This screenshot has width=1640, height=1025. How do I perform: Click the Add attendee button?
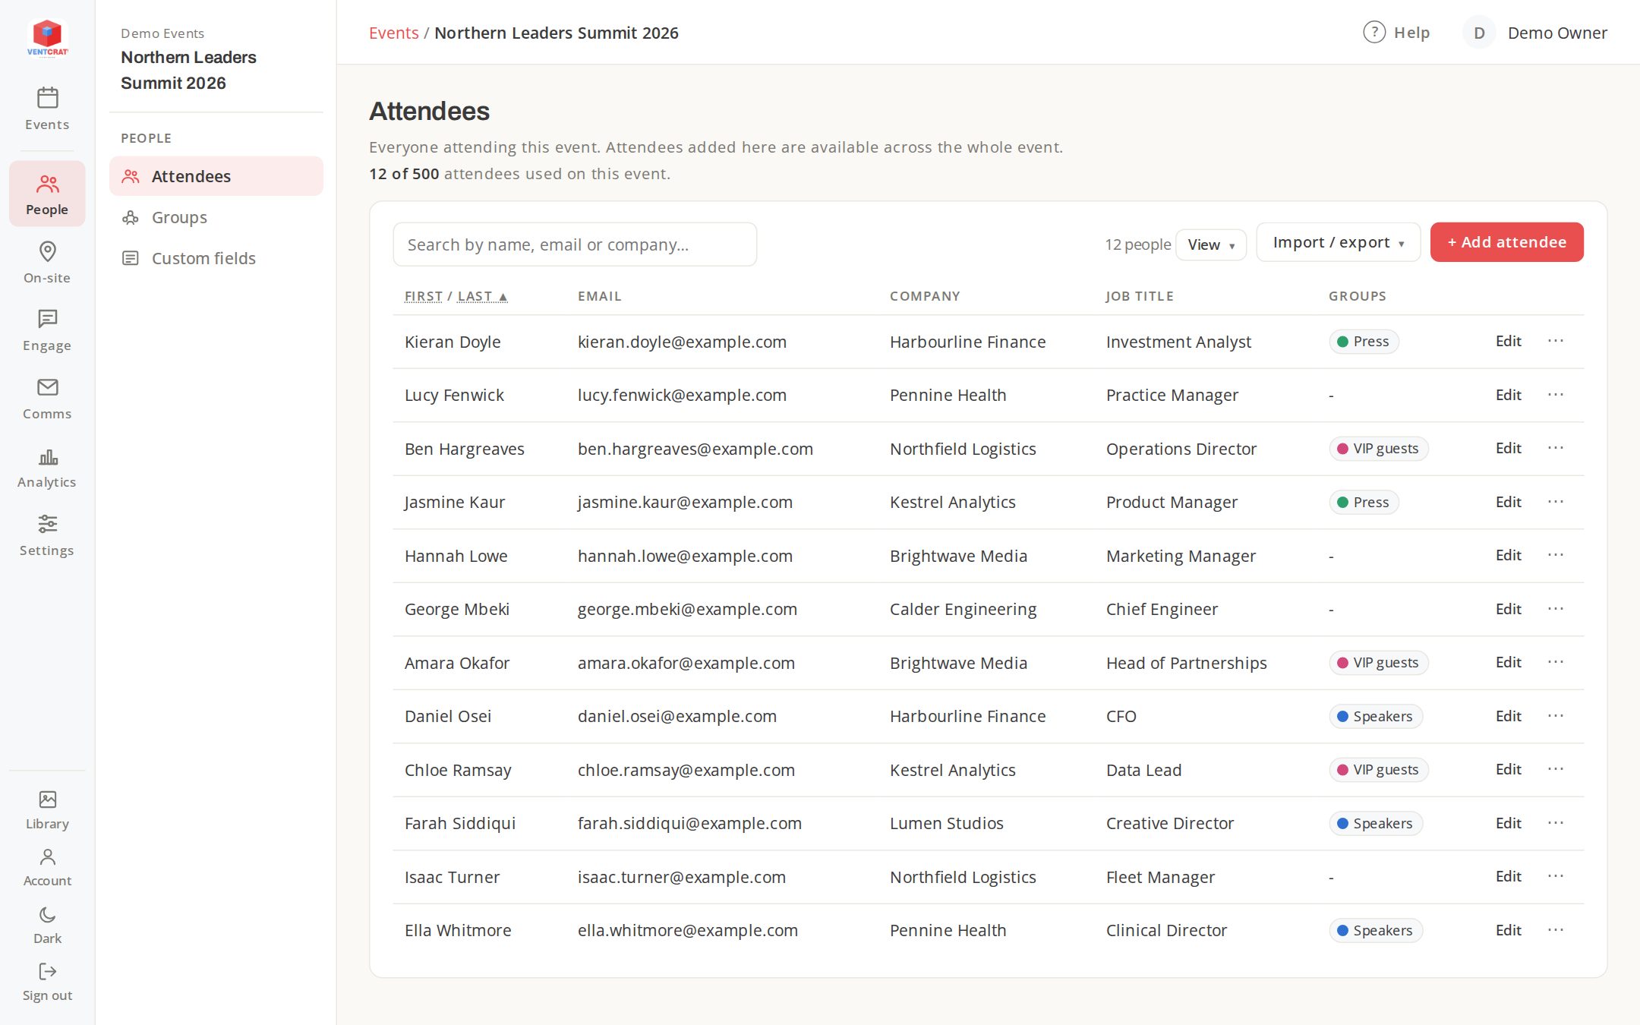point(1506,242)
